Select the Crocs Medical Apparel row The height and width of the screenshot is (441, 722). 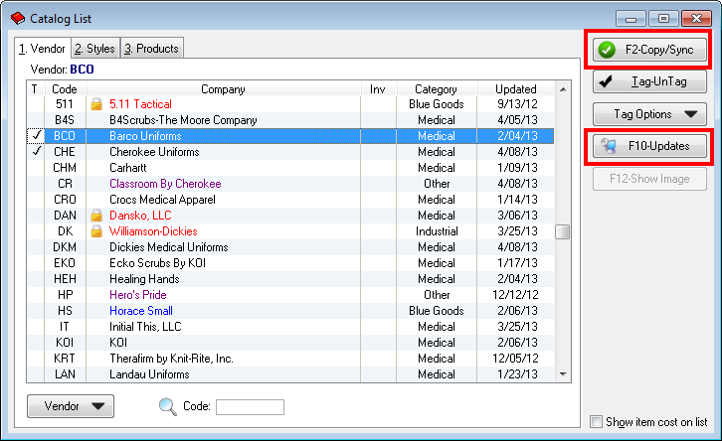[x=290, y=200]
